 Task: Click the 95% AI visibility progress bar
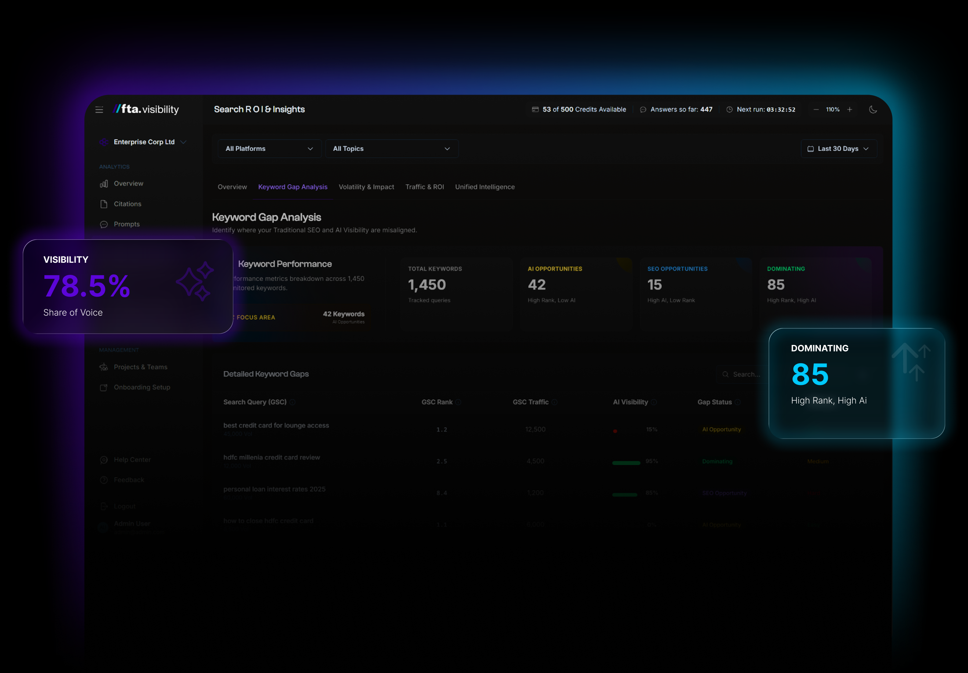pyautogui.click(x=626, y=463)
